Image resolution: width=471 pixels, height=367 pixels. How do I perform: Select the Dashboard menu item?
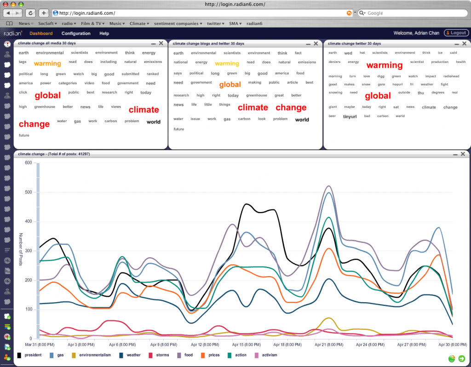41,33
